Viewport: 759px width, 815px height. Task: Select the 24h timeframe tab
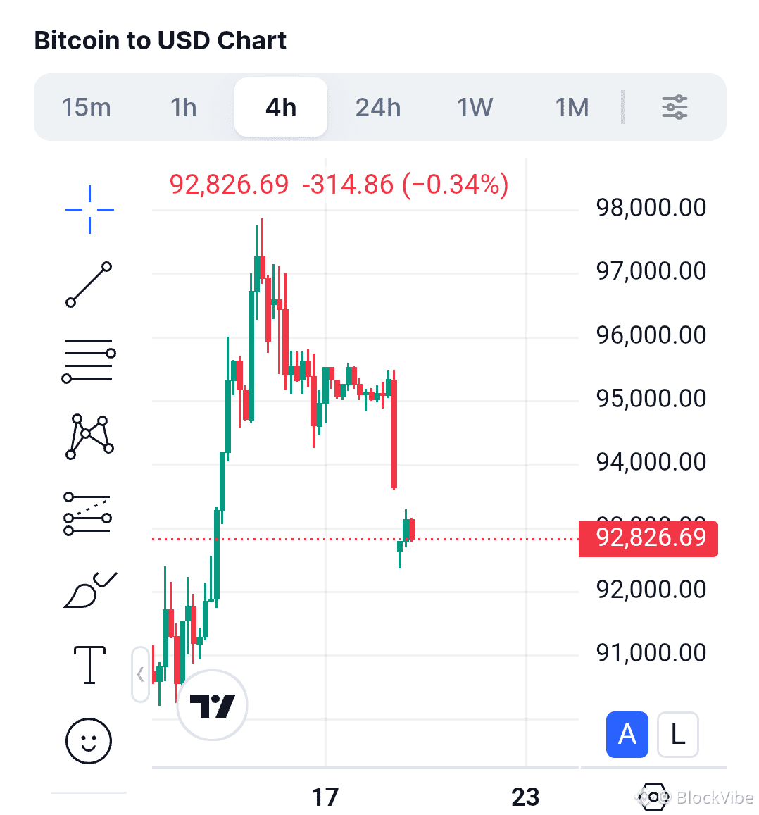[378, 108]
